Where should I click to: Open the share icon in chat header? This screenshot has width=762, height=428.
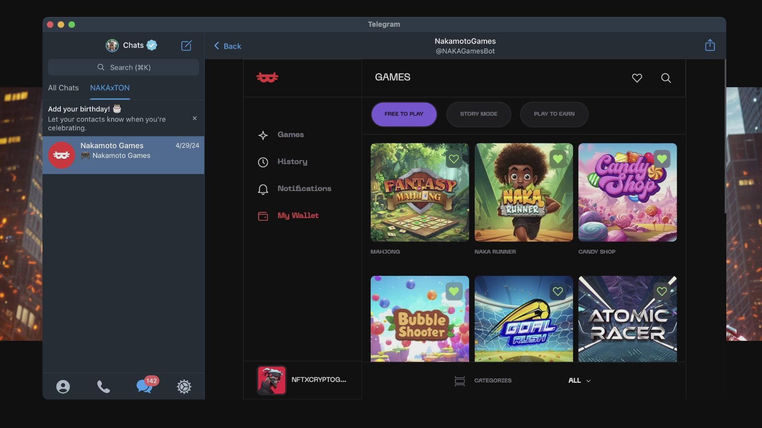click(710, 45)
